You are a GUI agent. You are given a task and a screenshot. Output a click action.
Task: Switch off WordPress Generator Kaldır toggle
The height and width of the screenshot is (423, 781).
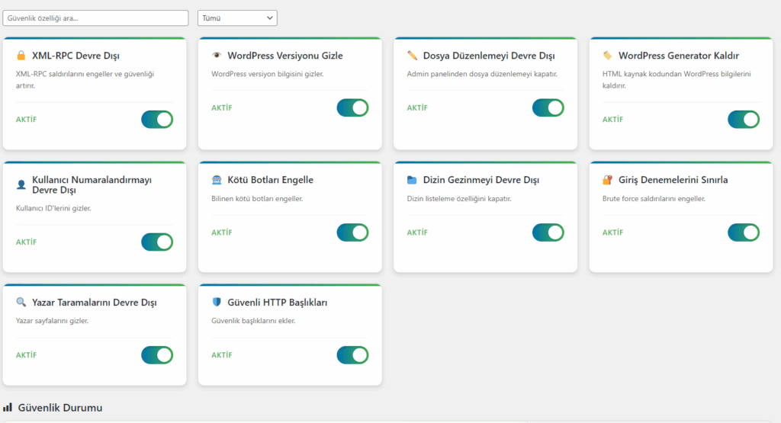[x=744, y=120]
